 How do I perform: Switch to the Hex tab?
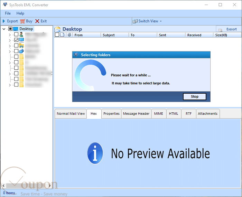pyautogui.click(x=94, y=114)
